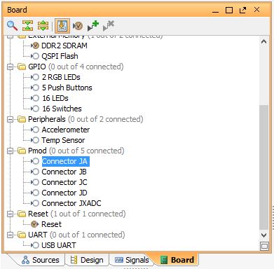Click the Reset folder icon
Image resolution: width=274 pixels, height=269 pixels.
click(22, 214)
